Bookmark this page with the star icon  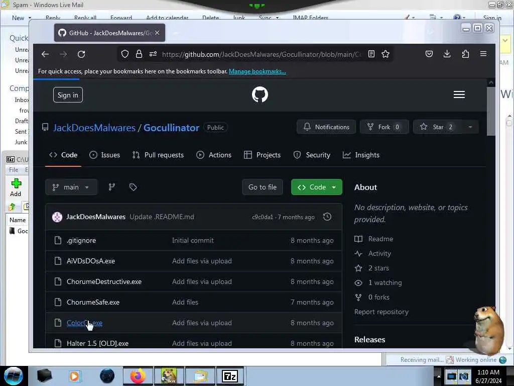385,54
